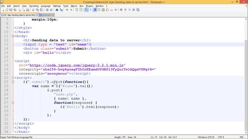Collapse the body fold marker on line 11
Screen dimensions: 248x139
click(13, 36)
